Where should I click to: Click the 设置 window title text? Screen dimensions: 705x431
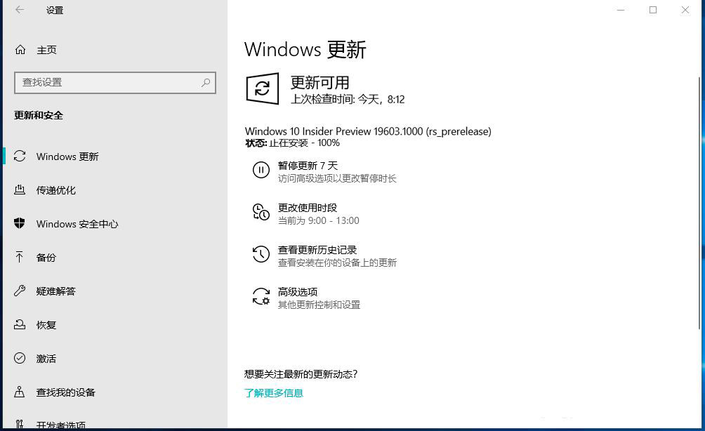click(x=55, y=10)
